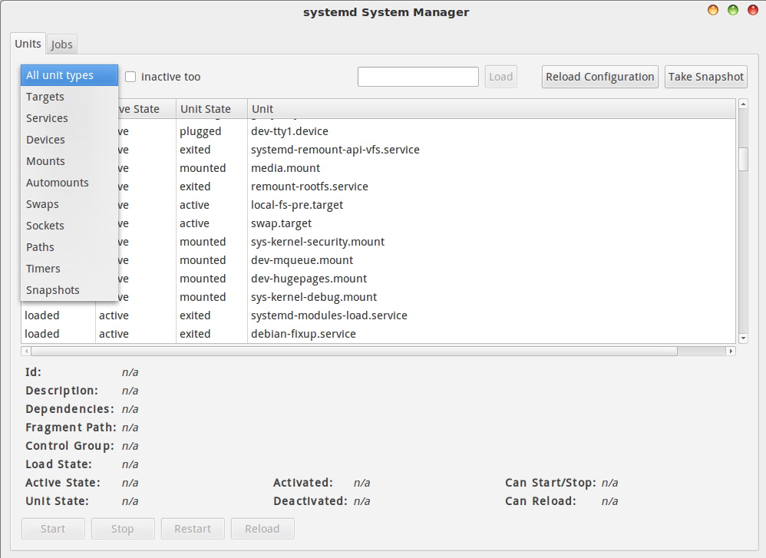Viewport: 766px width, 558px height.
Task: Pick Mounts in the unit type list
Action: (x=69, y=161)
